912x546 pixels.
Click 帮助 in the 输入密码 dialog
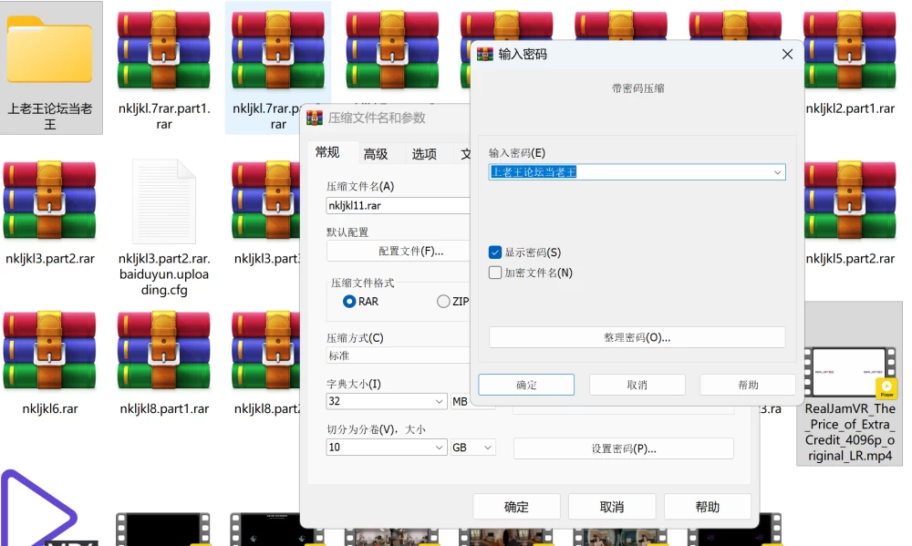(748, 385)
